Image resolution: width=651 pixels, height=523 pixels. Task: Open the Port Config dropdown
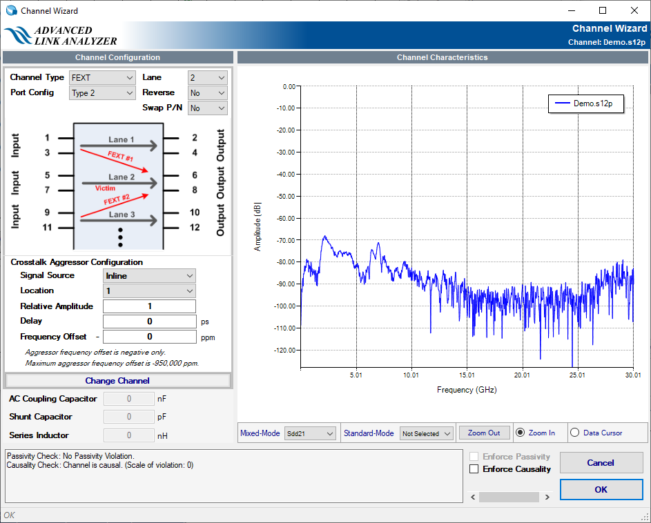pyautogui.click(x=102, y=93)
